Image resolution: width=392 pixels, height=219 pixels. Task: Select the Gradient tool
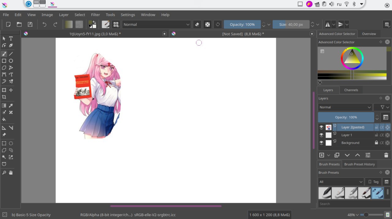tap(4, 106)
